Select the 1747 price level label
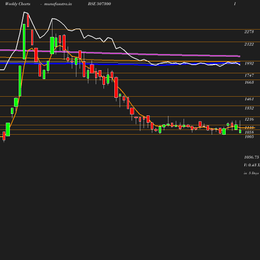The image size is (260, 260). click(x=249, y=75)
